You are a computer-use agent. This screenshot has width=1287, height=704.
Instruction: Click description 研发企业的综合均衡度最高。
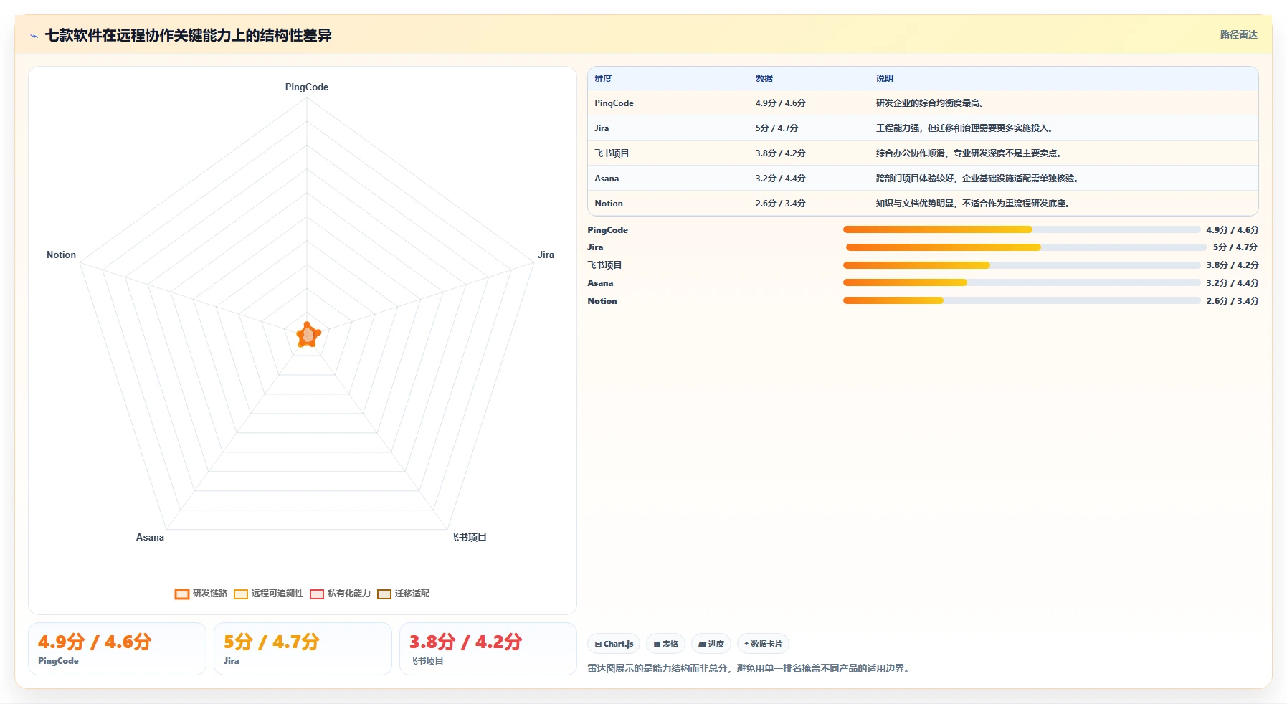pos(930,103)
